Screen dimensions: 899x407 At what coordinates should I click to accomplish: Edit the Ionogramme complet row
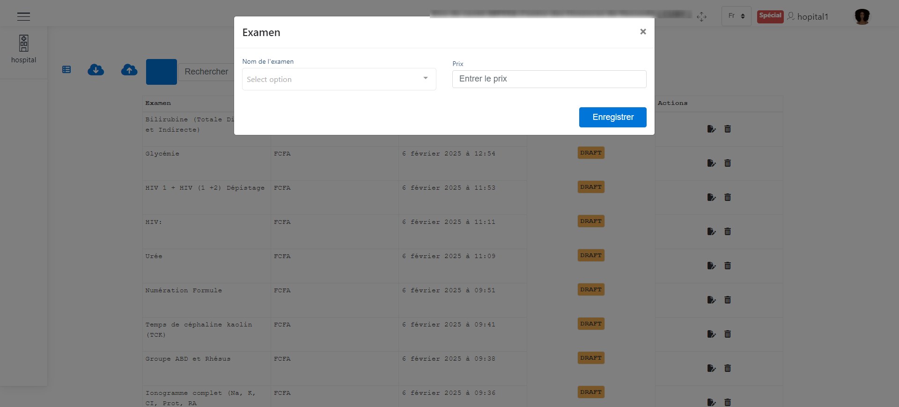click(711, 402)
